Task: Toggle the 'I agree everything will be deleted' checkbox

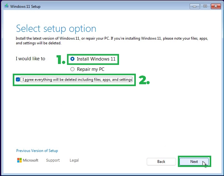Action: pyautogui.click(x=18, y=80)
